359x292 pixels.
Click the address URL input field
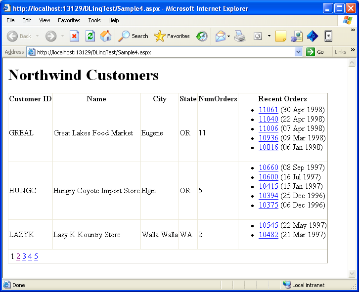(x=164, y=52)
